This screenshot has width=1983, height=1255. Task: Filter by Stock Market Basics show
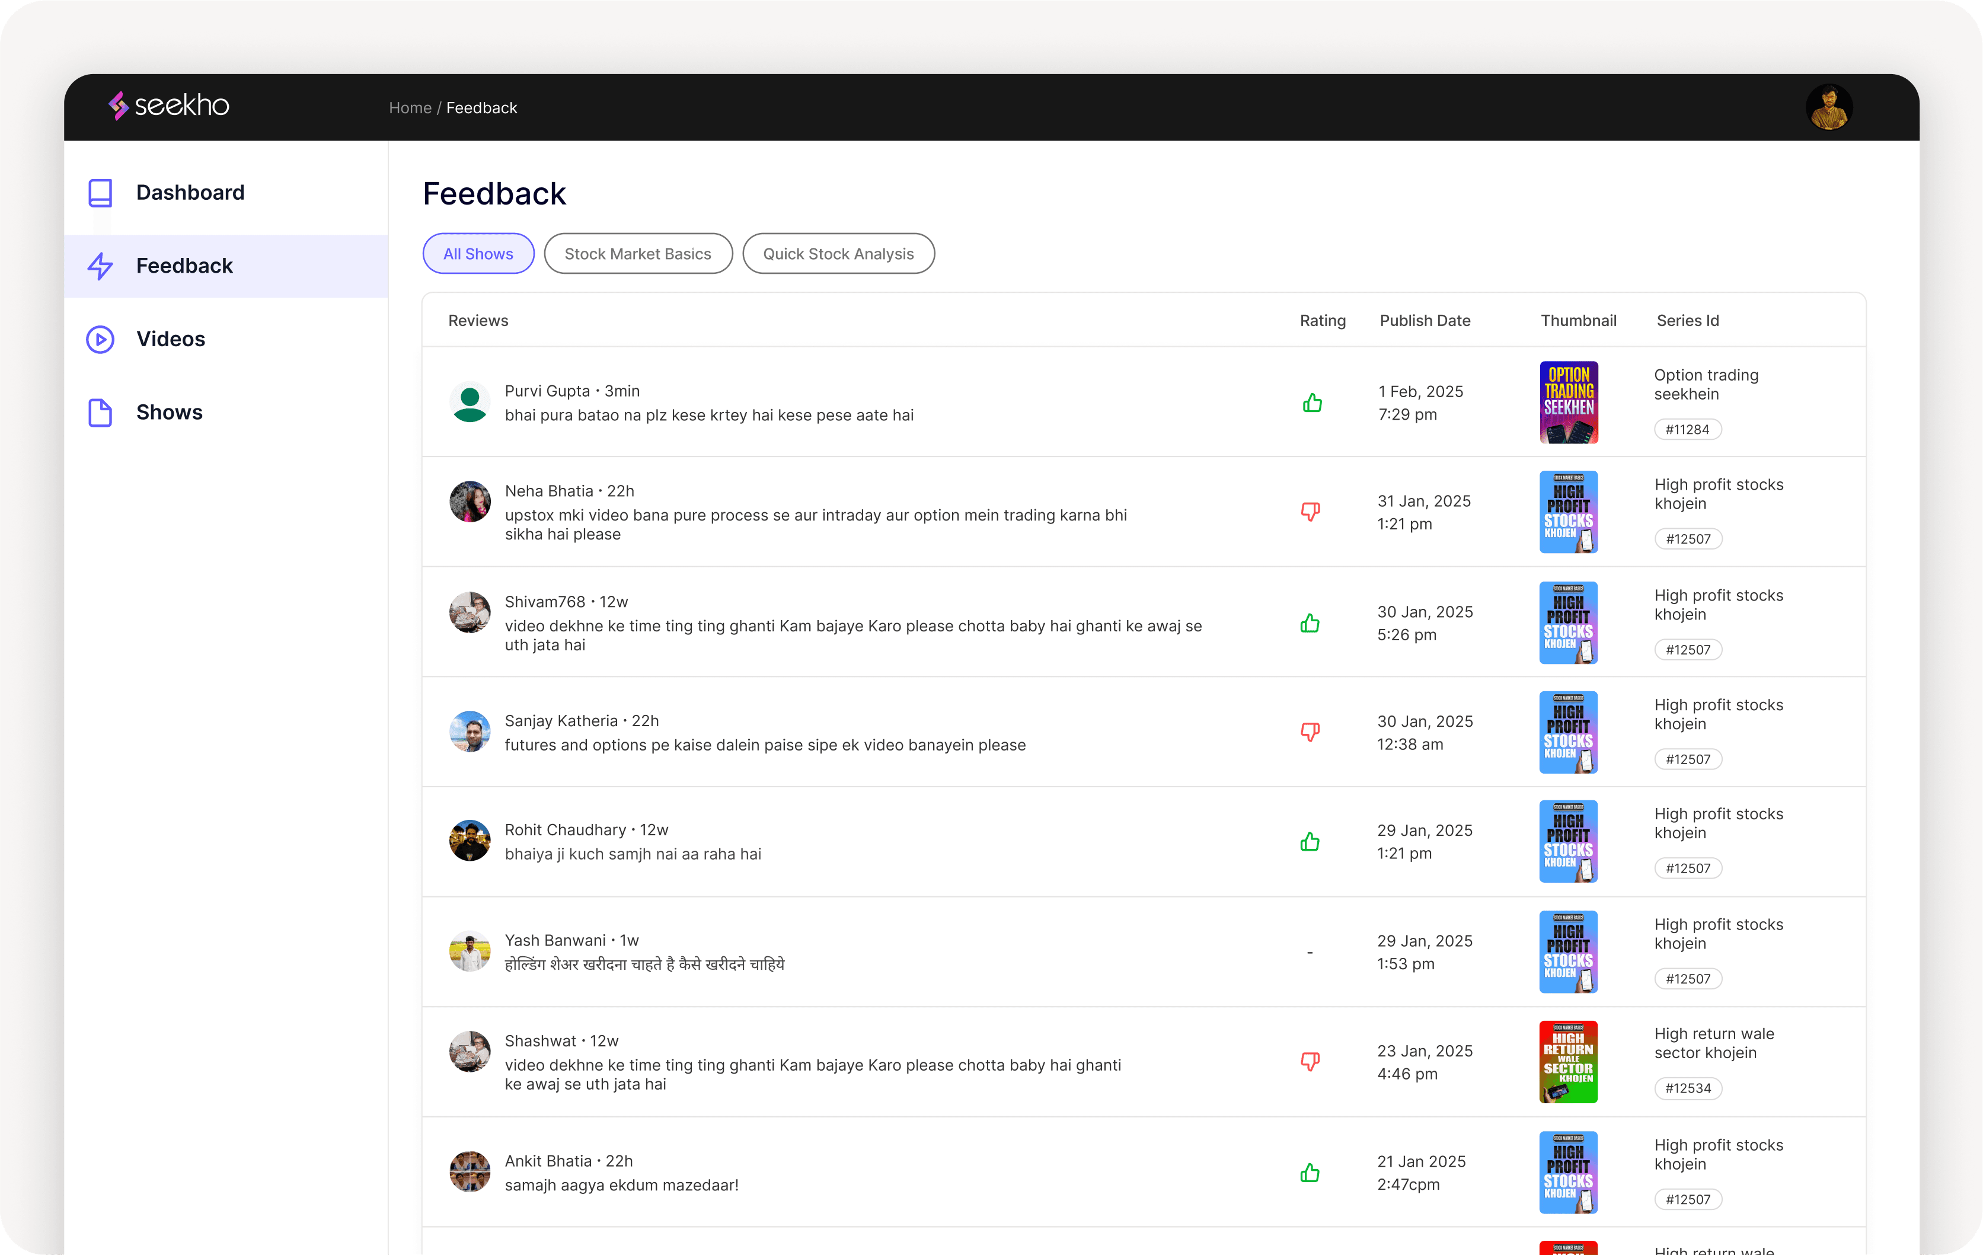pos(637,254)
